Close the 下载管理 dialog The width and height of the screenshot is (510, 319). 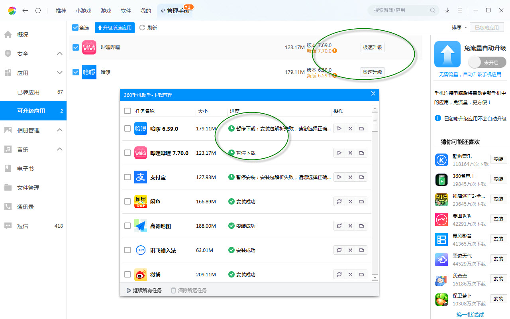point(373,94)
